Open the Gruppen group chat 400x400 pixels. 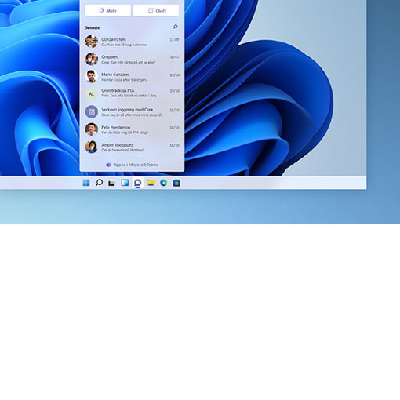[x=132, y=59]
